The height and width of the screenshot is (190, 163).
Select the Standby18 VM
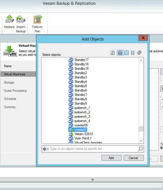(x=81, y=64)
